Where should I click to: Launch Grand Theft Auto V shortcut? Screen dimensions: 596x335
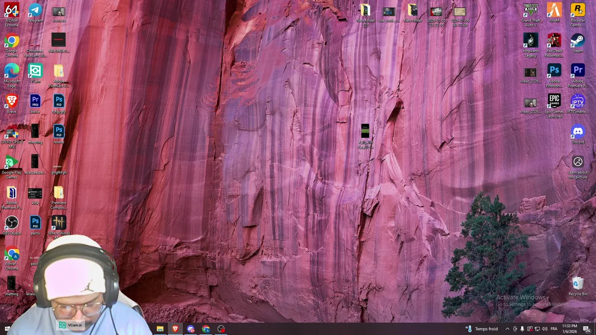531,15
